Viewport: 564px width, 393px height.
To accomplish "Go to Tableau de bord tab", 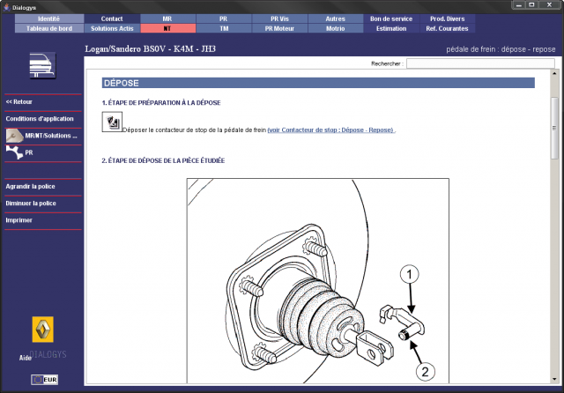I will (48, 28).
